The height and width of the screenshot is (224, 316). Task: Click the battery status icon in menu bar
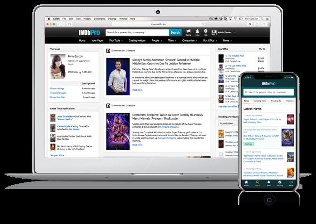tap(241, 19)
